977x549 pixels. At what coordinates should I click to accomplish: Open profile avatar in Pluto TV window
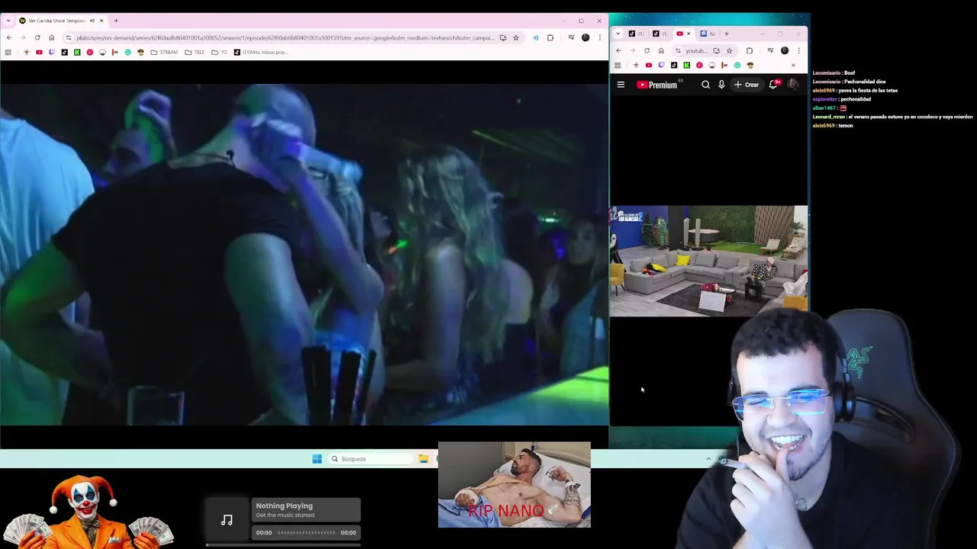pos(585,37)
